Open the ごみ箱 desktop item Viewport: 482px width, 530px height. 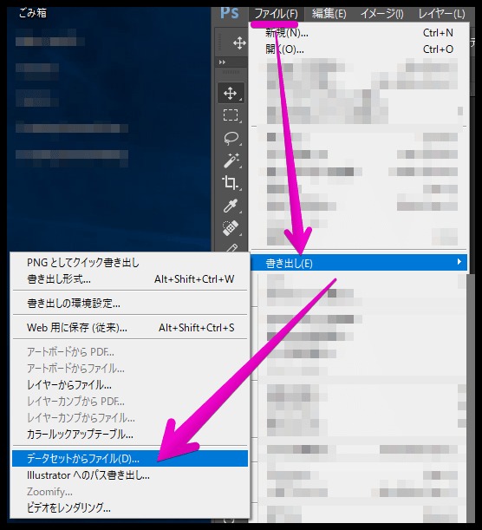tap(33, 13)
